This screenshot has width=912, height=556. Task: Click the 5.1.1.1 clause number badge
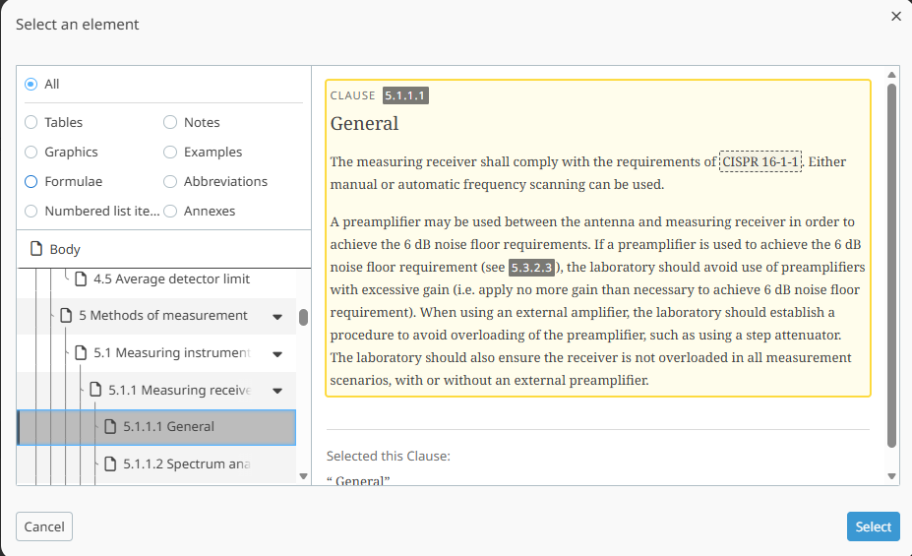405,96
